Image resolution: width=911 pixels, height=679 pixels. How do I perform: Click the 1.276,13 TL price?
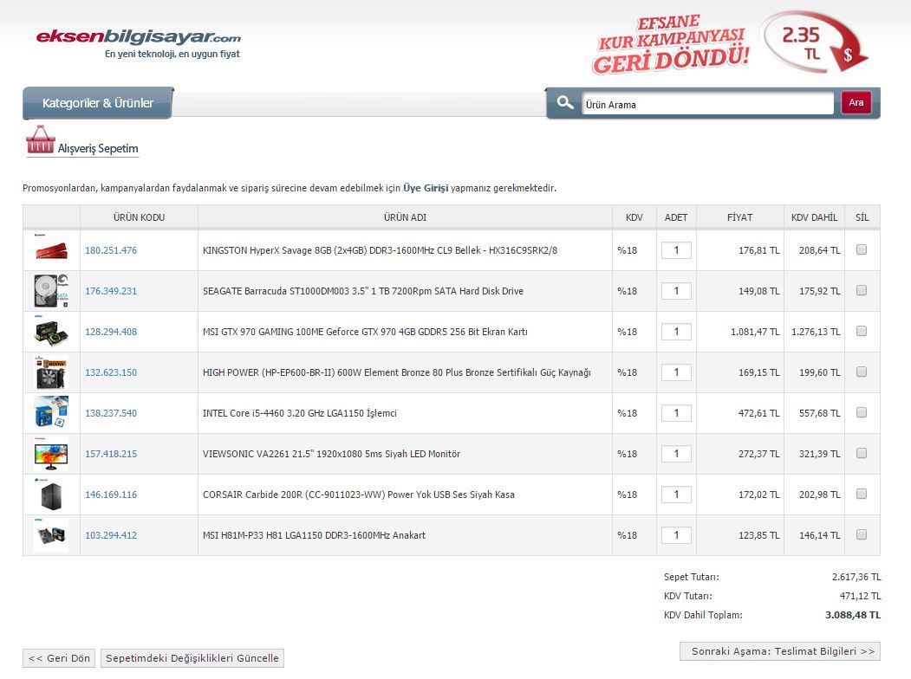(816, 332)
